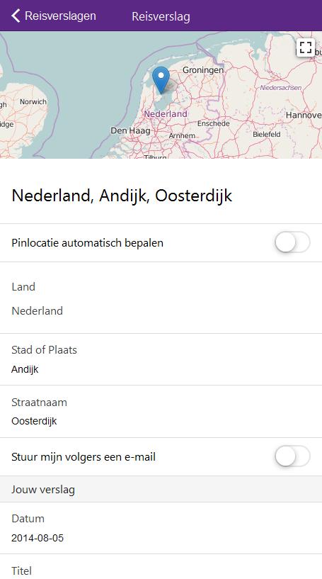Click the back chevron icon in header

pyautogui.click(x=16, y=16)
